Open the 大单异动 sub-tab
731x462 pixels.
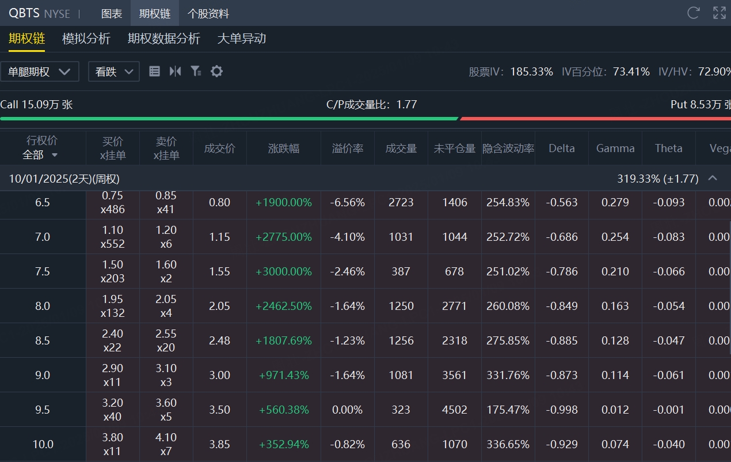point(242,39)
